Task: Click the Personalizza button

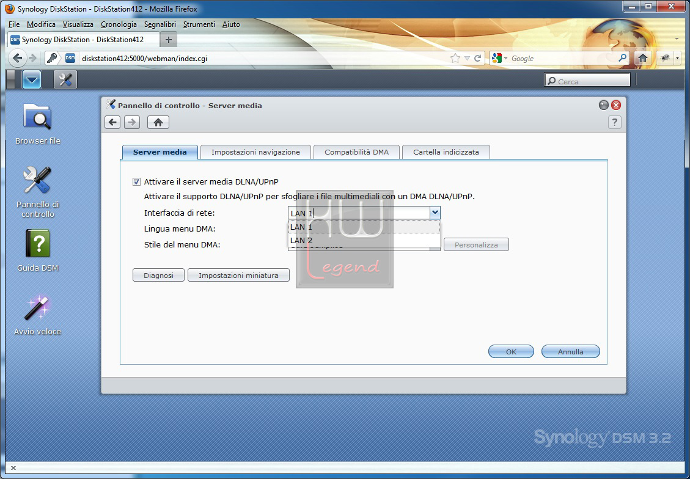Action: 476,244
